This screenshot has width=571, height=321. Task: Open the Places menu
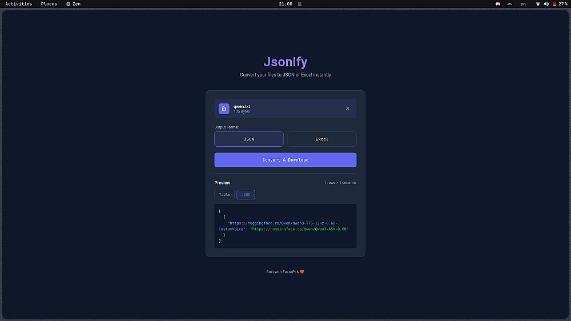(49, 4)
